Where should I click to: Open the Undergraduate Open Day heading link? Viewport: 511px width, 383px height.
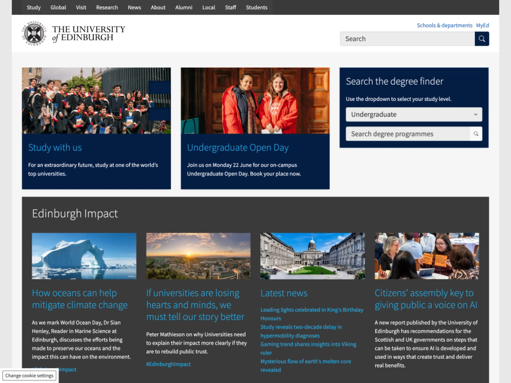[238, 148]
